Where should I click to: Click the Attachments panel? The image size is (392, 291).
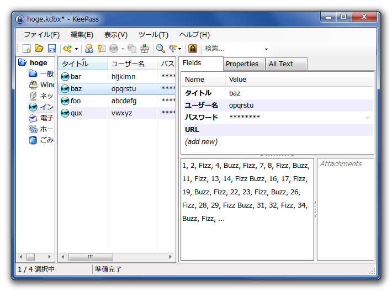346,209
